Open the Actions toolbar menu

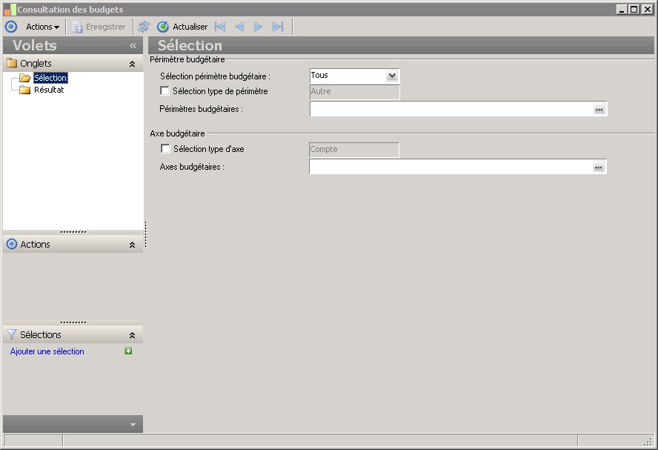point(42,27)
